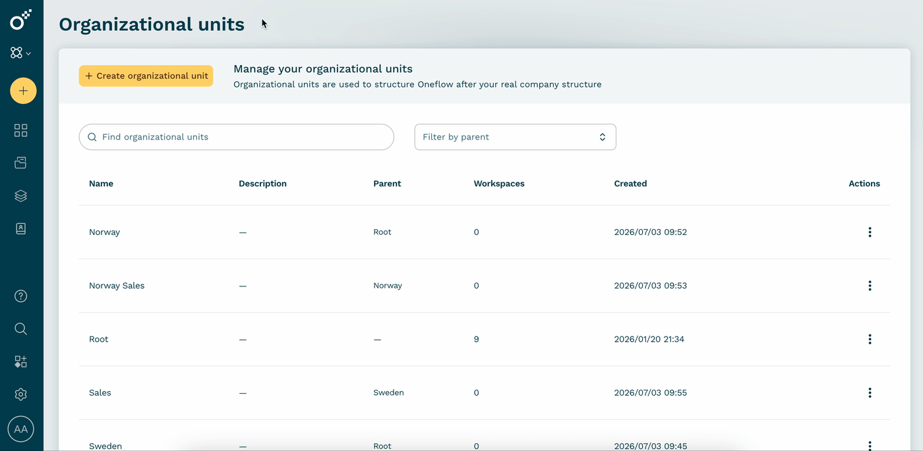Open the templates stack icon
This screenshot has height=451, width=923.
[x=21, y=196]
